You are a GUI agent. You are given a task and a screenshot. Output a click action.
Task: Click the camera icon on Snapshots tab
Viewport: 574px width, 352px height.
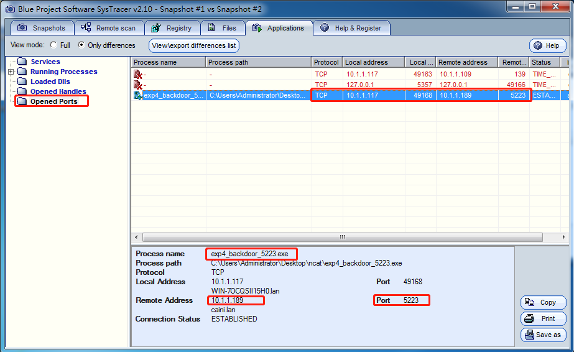[x=22, y=27]
